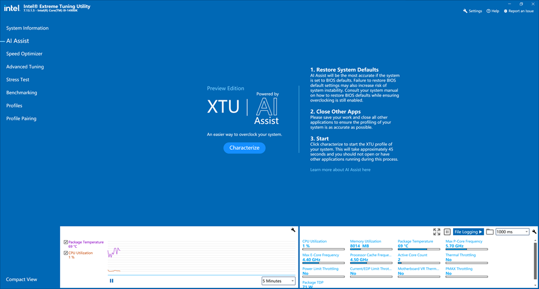This screenshot has height=289, width=539.
Task: Pause the monitors with boxed pause icon
Action: (447, 232)
